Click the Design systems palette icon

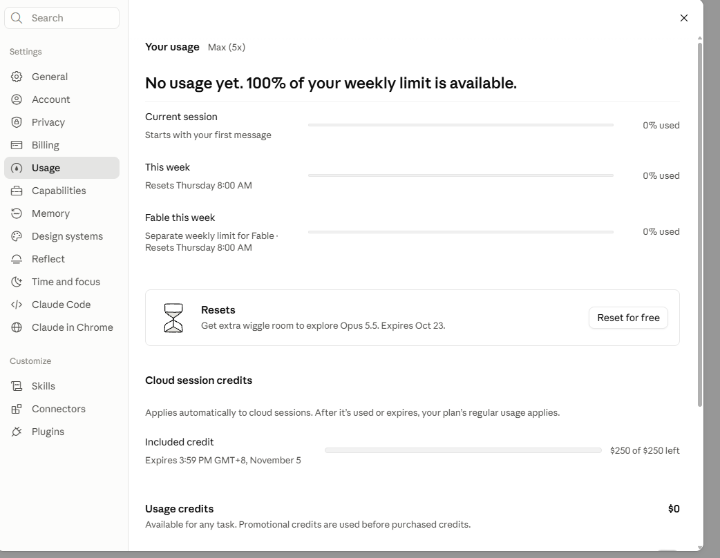pyautogui.click(x=17, y=236)
